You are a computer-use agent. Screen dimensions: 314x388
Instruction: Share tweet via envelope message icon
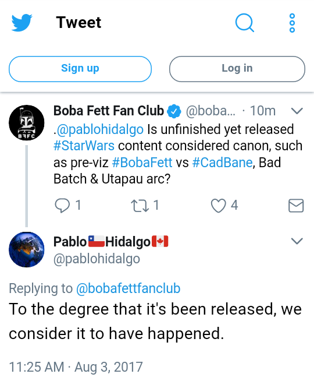click(296, 206)
